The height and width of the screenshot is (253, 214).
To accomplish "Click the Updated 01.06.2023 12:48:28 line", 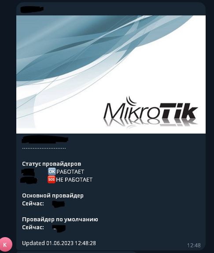I will (59, 243).
